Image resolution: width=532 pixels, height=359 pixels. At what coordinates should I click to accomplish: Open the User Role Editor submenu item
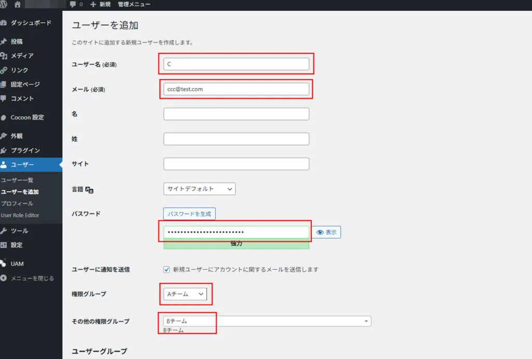(x=20, y=215)
